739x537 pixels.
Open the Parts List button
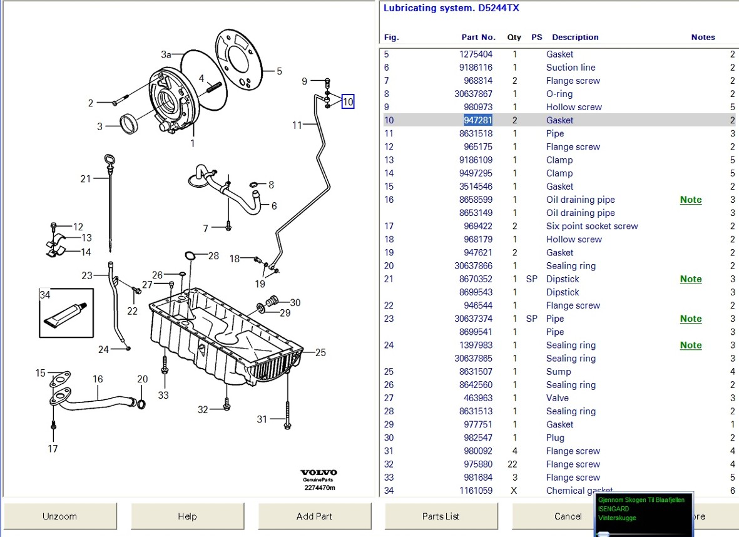pos(441,516)
